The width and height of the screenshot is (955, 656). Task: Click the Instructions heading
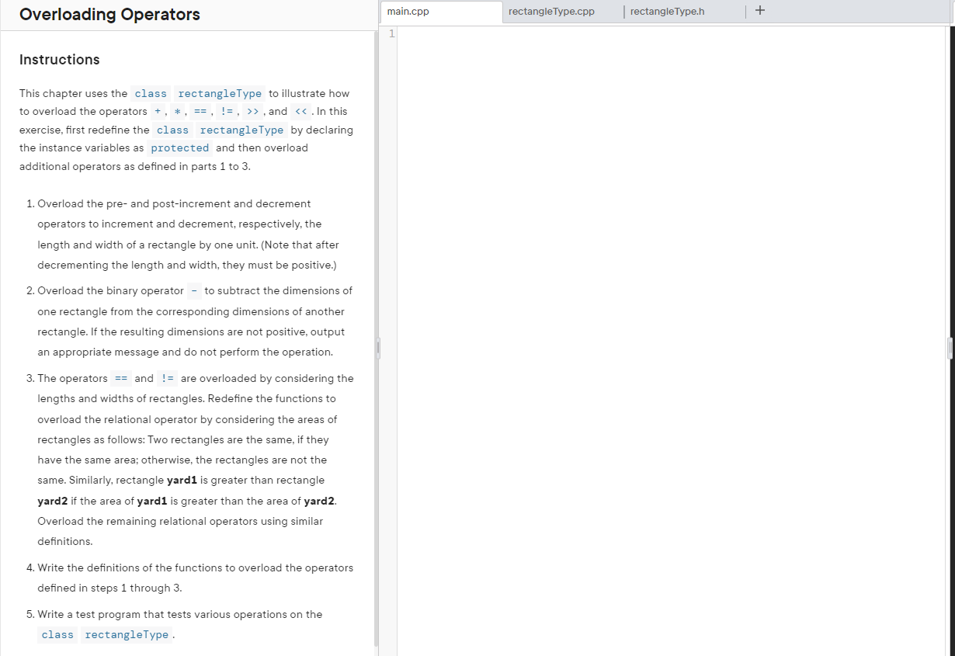59,60
